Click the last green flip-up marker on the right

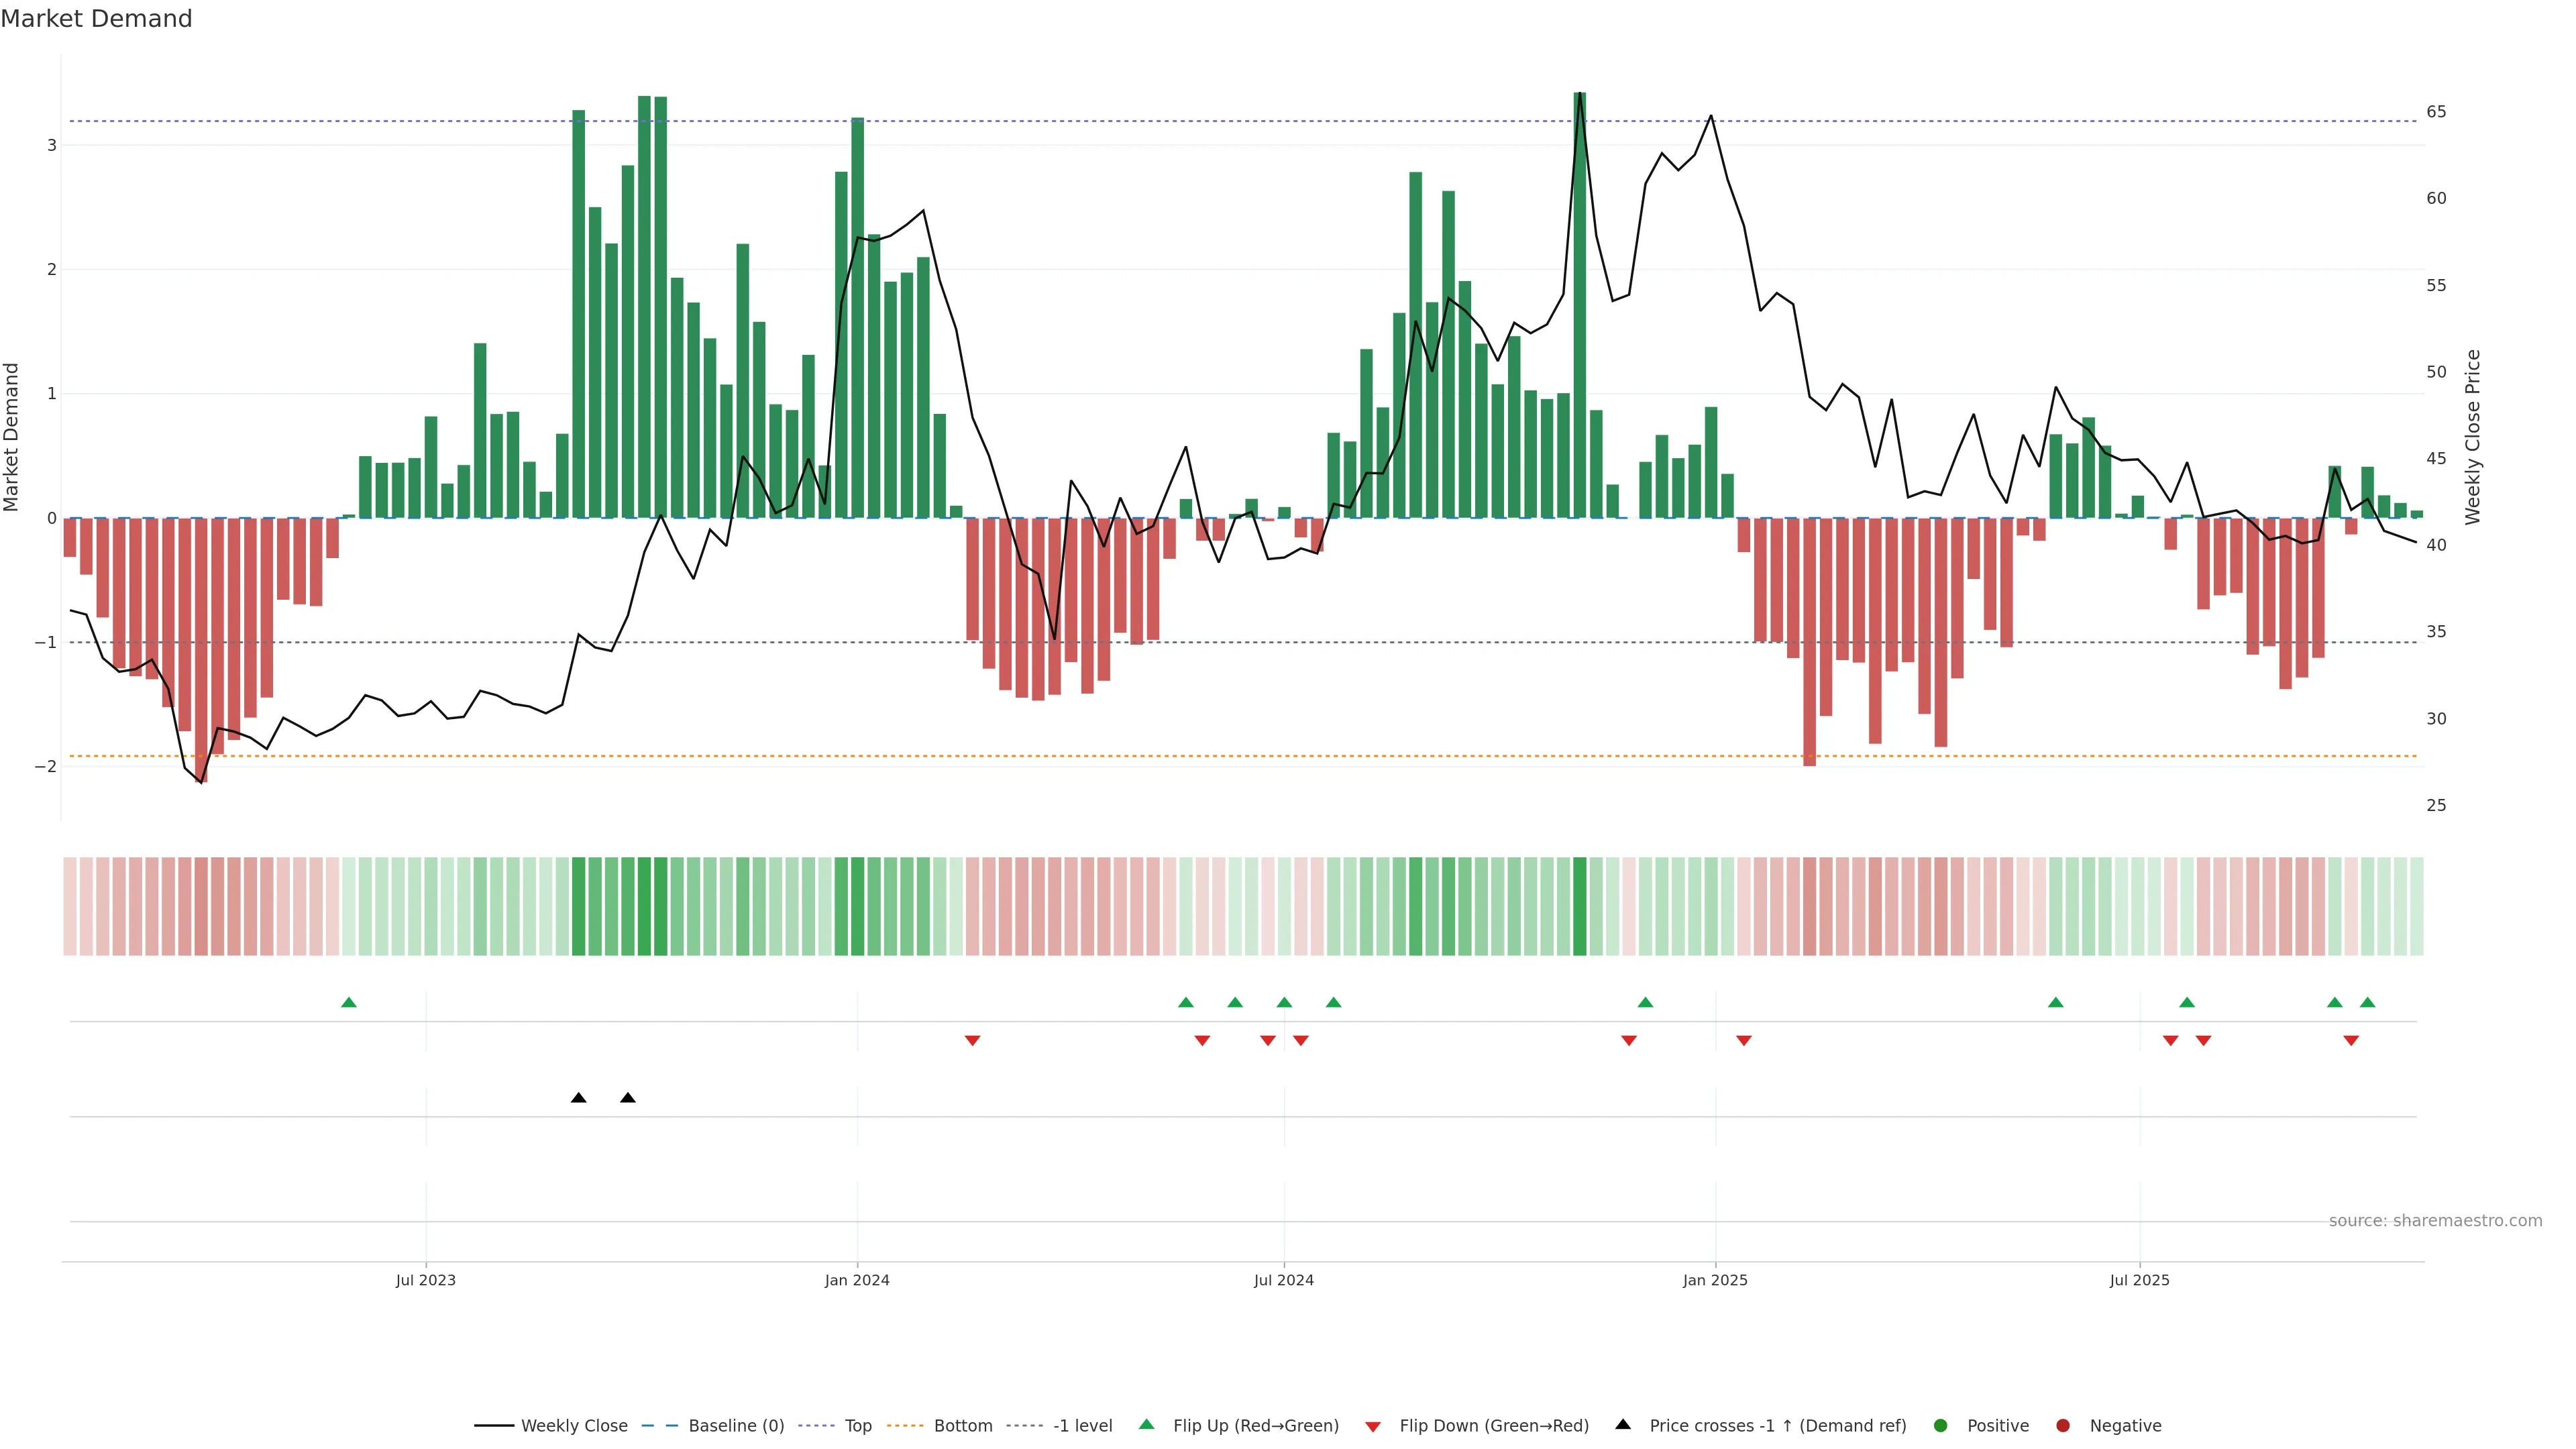[2367, 1002]
